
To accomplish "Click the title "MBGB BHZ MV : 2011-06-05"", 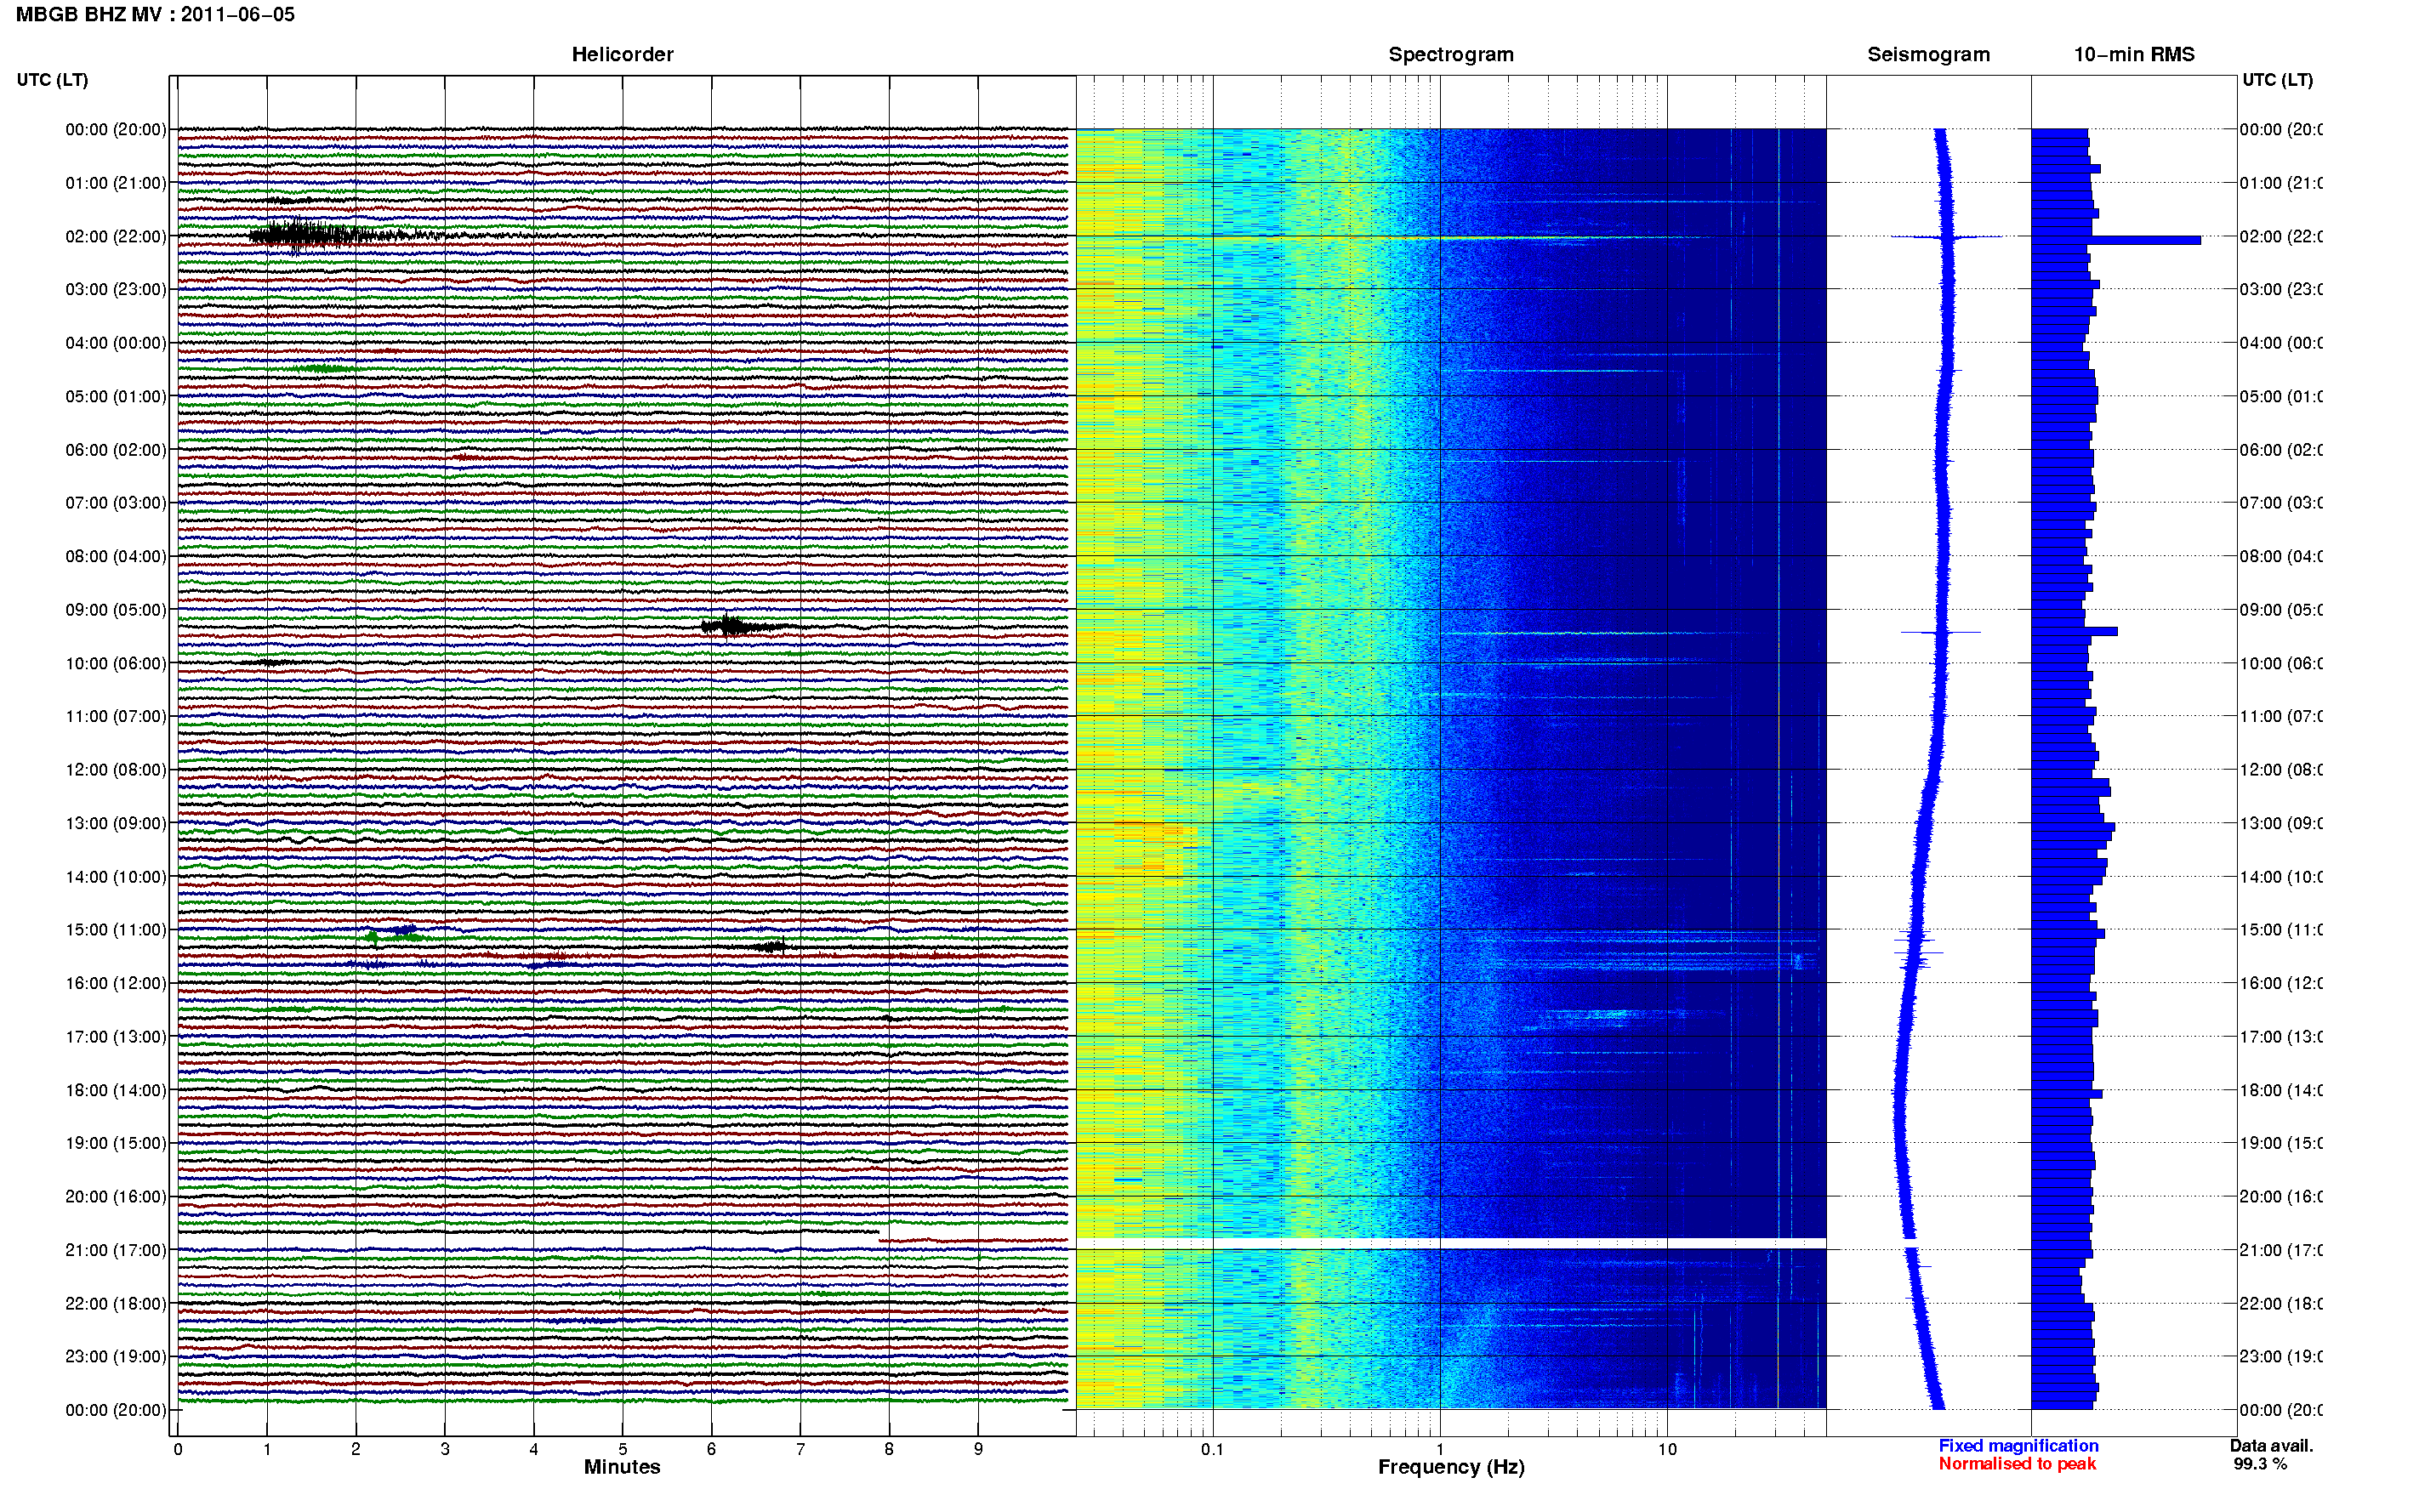I will tap(155, 14).
